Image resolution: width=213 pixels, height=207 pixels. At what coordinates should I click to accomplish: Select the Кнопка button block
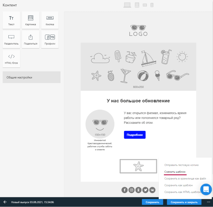click(x=50, y=20)
